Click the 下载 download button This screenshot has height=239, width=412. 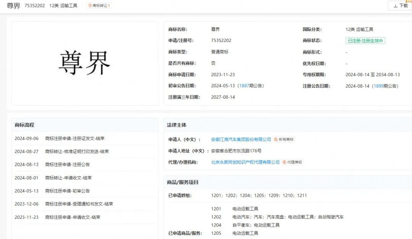(401, 5)
